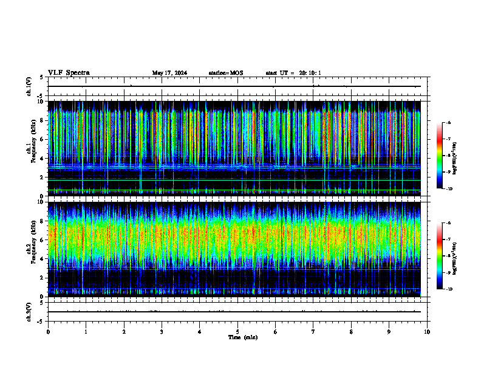This screenshot has height=372, width=481.
Task: Click the "ch.1(V)" axis label
Action: 29,86
